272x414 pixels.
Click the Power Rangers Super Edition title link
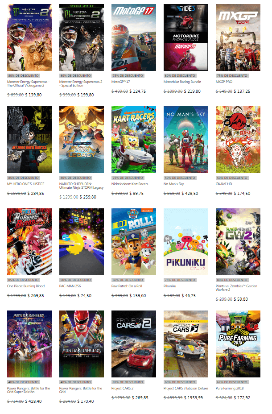[x=29, y=390]
